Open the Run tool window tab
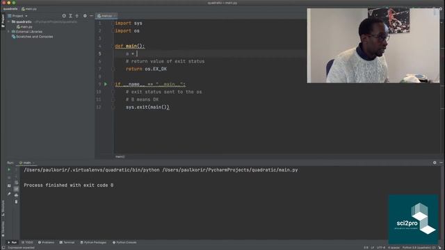 12,242
